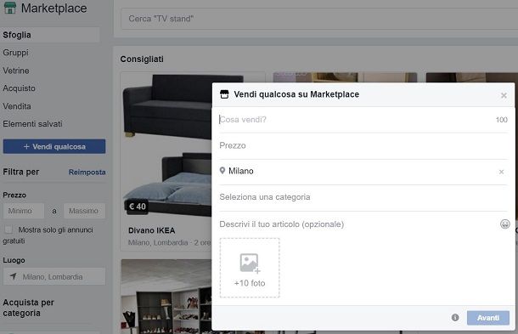This screenshot has width=518, height=334.
Task: Click the emoji smiley icon in description
Action: 504,224
